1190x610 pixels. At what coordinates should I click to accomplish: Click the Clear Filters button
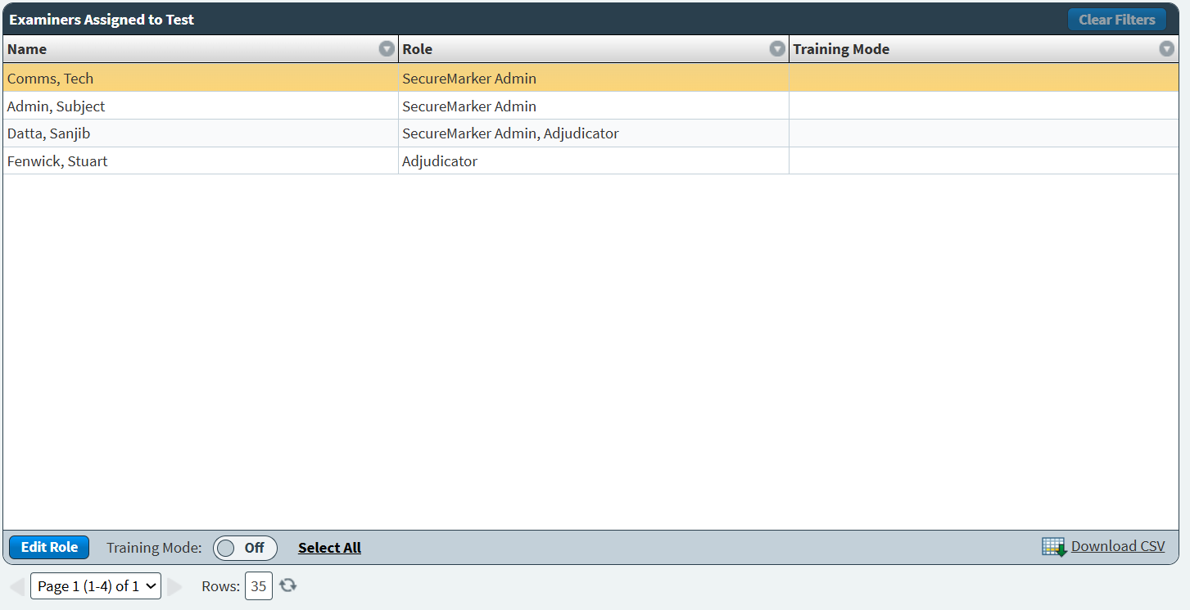[1116, 20]
